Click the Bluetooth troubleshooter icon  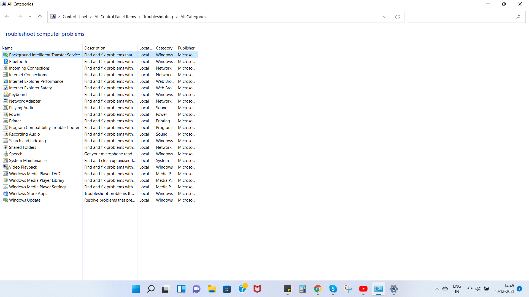[6, 61]
